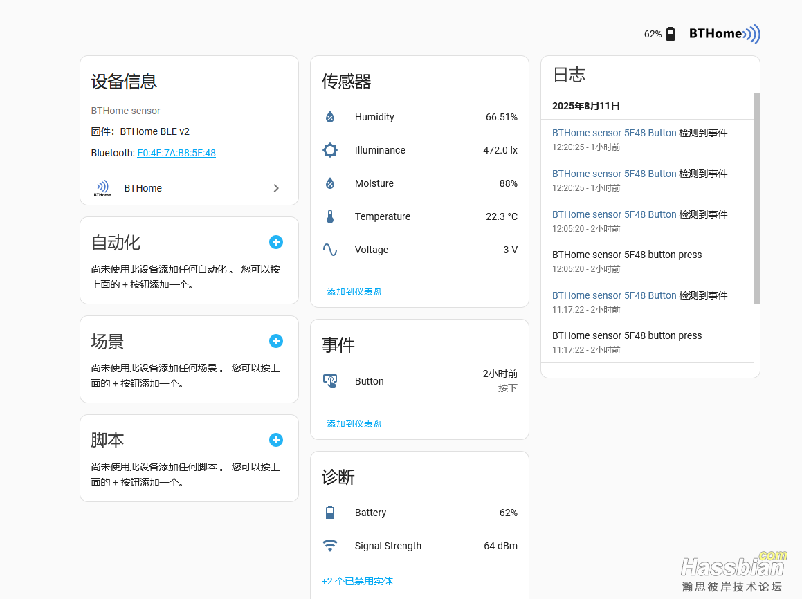
Task: Click the BTHome logo in the header
Action: coord(724,34)
